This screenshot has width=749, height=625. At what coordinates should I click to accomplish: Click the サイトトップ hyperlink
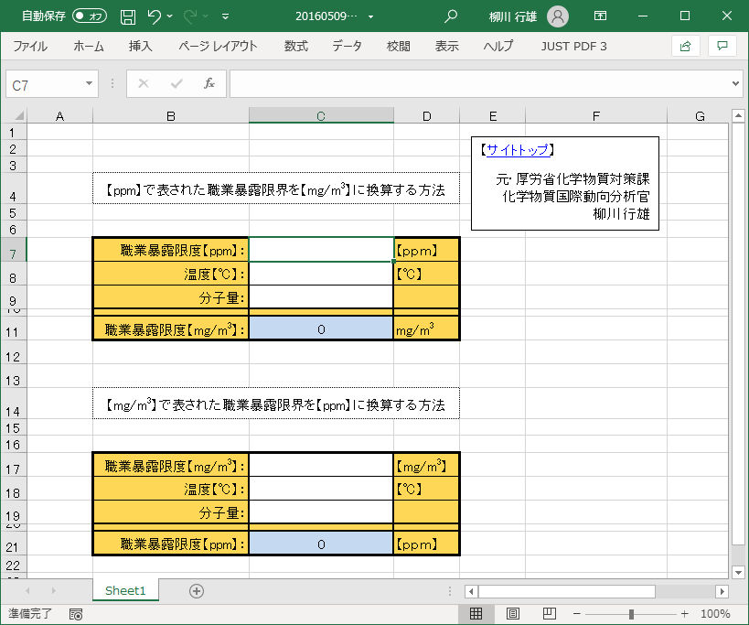[517, 149]
